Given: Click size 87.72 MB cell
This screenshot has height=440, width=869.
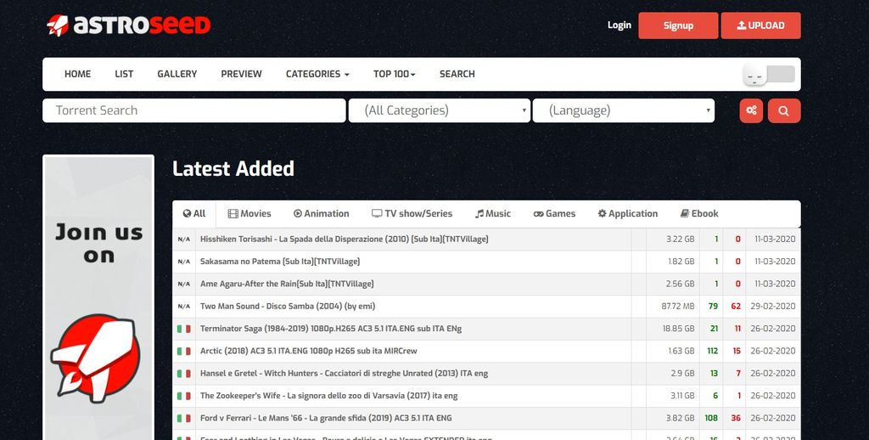Looking at the screenshot, I should (x=678, y=307).
